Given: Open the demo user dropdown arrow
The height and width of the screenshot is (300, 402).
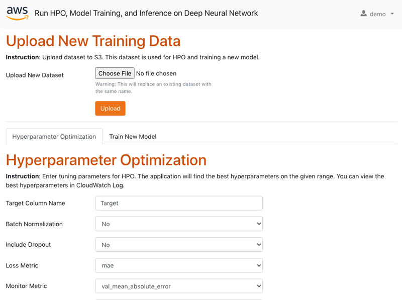Looking at the screenshot, I should tap(392, 14).
